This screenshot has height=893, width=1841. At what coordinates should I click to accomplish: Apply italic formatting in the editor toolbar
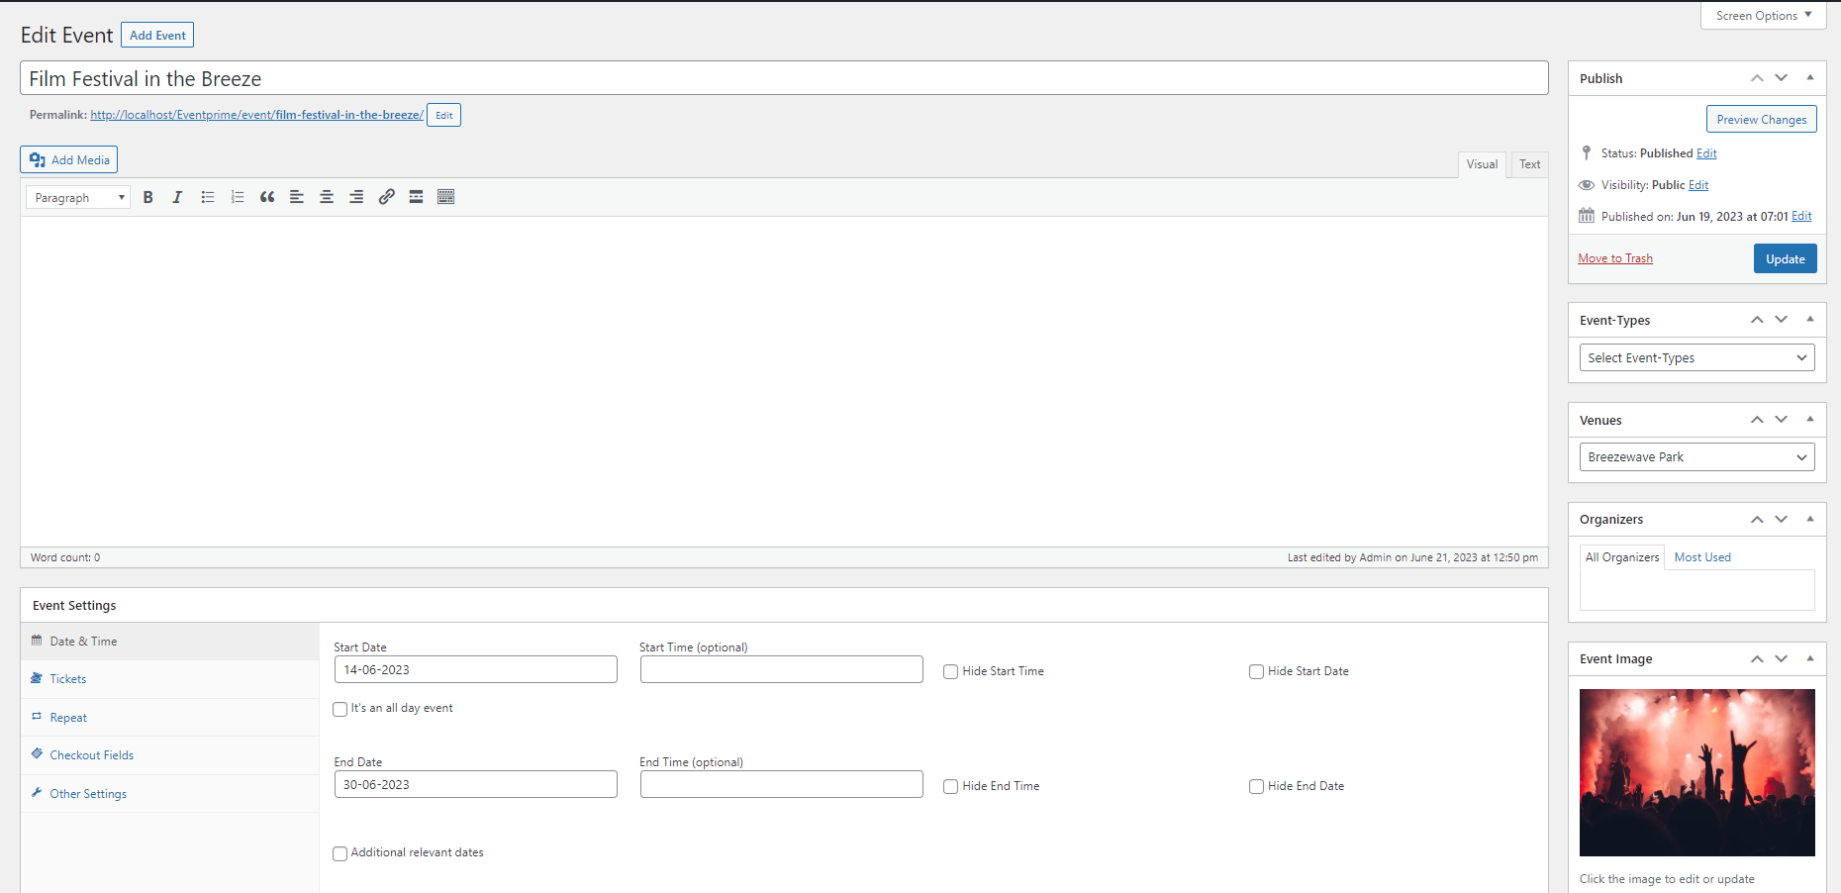(x=177, y=197)
